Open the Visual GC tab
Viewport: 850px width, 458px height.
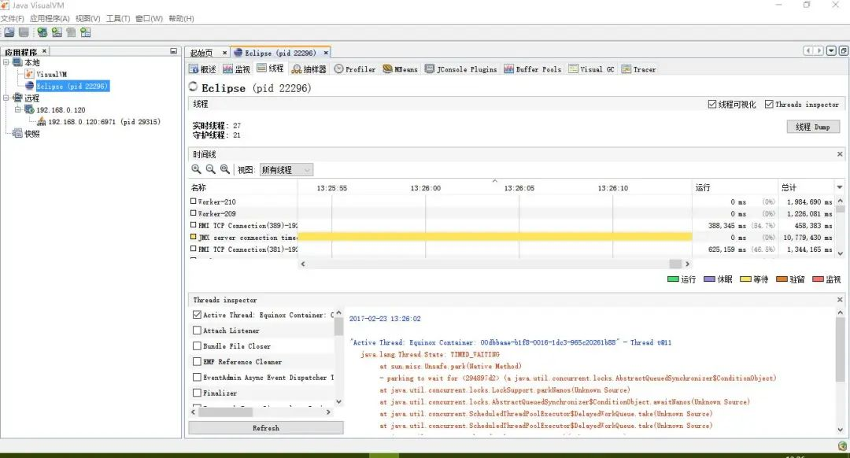pyautogui.click(x=591, y=69)
